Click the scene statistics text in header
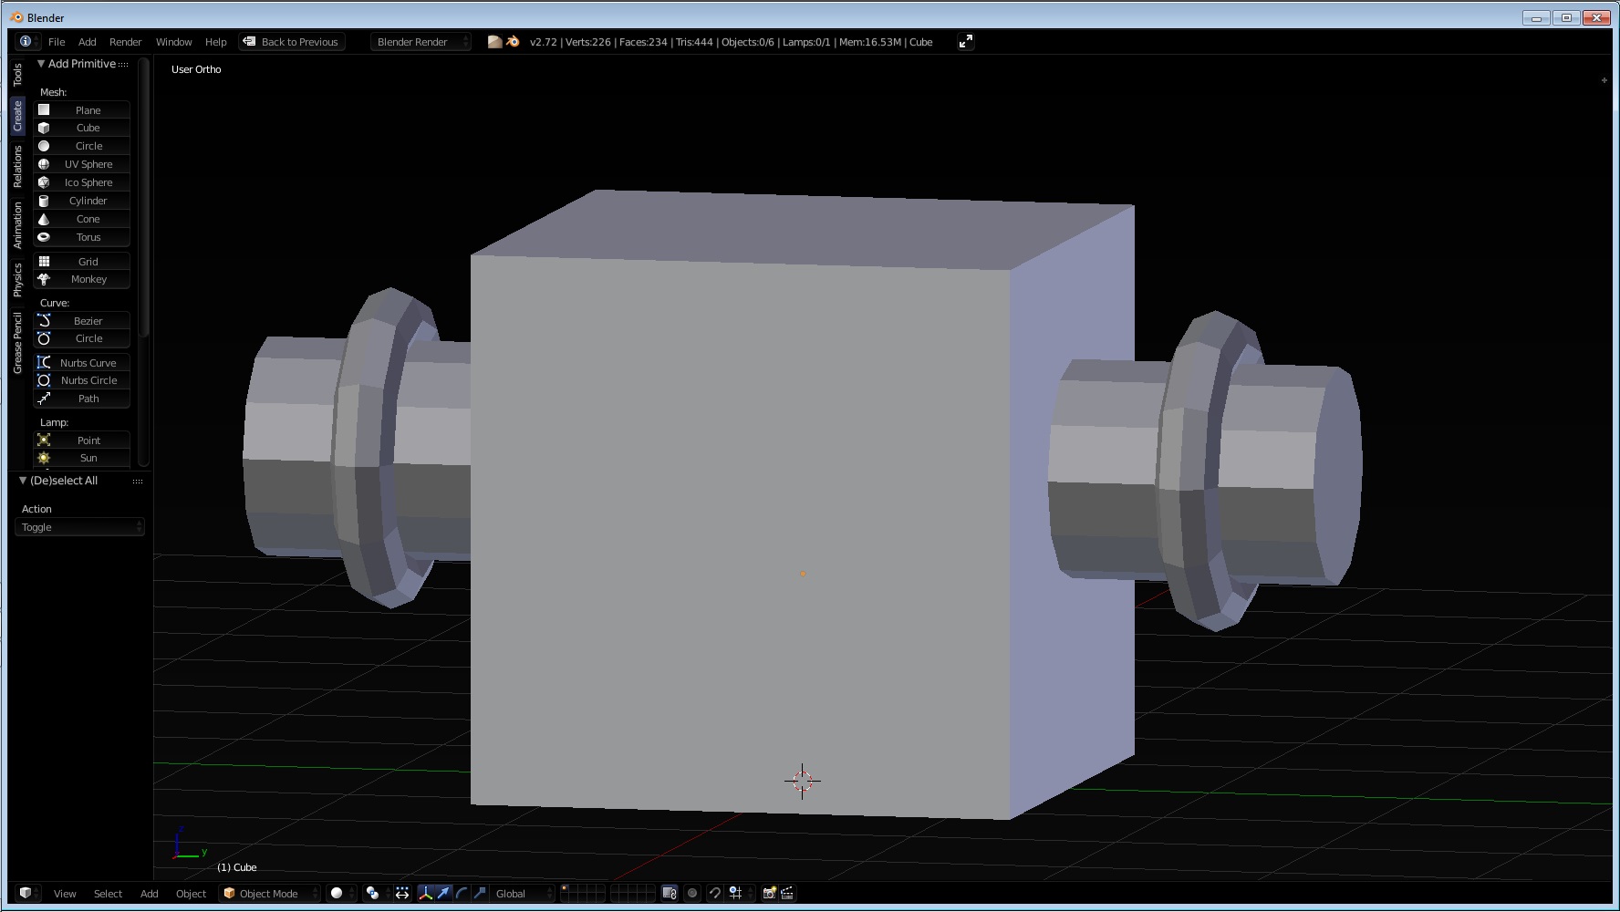The height and width of the screenshot is (912, 1620). point(731,42)
